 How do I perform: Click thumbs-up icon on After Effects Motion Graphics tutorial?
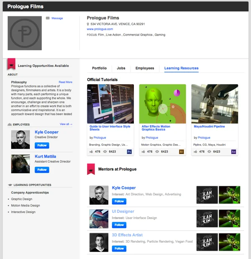(x=143, y=151)
